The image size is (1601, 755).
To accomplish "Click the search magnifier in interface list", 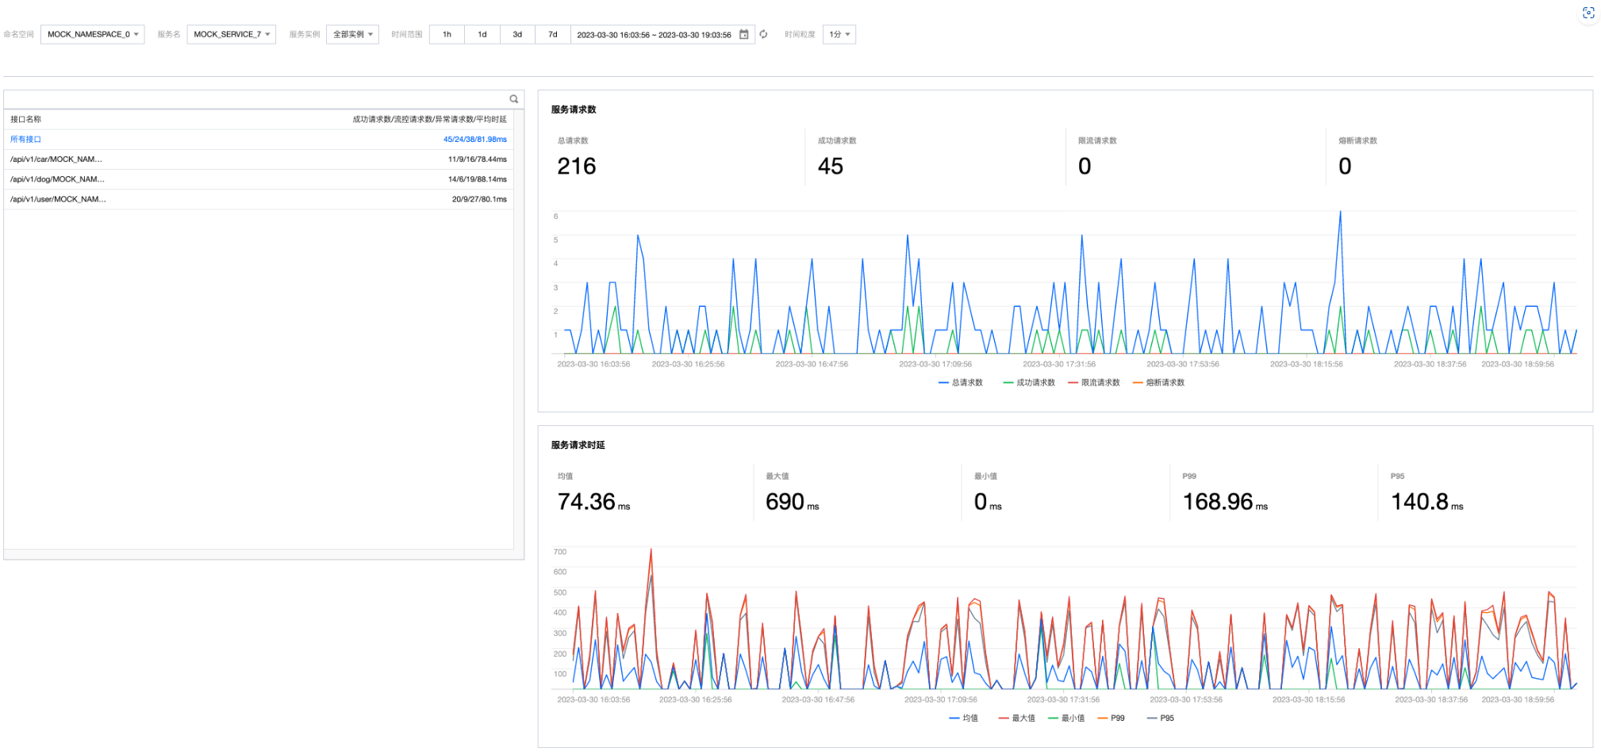I will point(514,99).
